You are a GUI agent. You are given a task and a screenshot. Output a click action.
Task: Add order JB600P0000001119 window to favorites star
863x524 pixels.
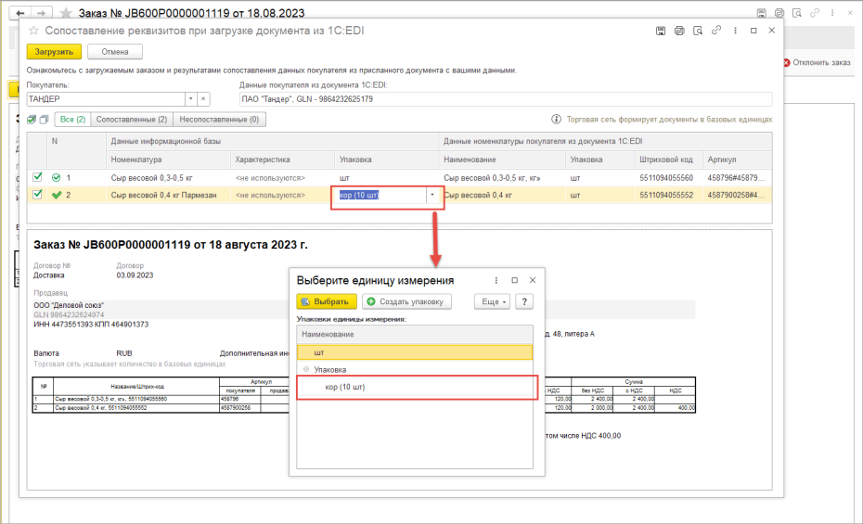tap(66, 13)
